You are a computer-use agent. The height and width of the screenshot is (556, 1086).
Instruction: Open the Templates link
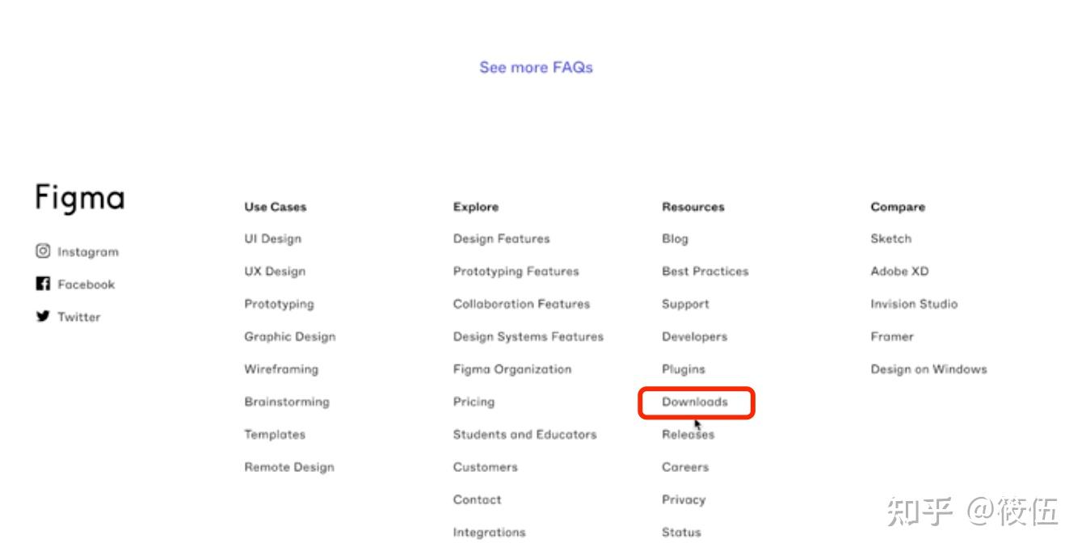click(275, 434)
